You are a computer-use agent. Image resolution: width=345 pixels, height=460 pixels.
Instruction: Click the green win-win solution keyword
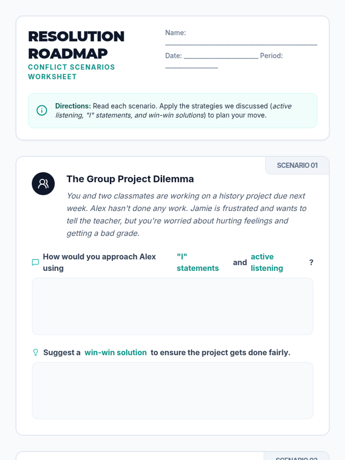[x=116, y=352]
